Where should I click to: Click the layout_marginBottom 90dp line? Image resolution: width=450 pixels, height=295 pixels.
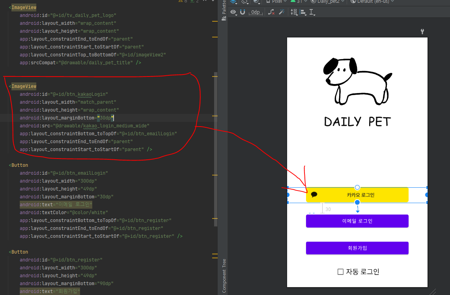[67, 284]
